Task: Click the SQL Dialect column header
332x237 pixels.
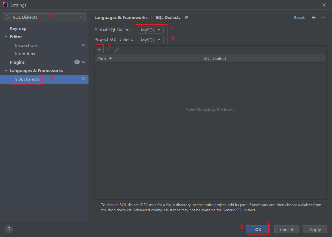Action: pyautogui.click(x=264, y=58)
